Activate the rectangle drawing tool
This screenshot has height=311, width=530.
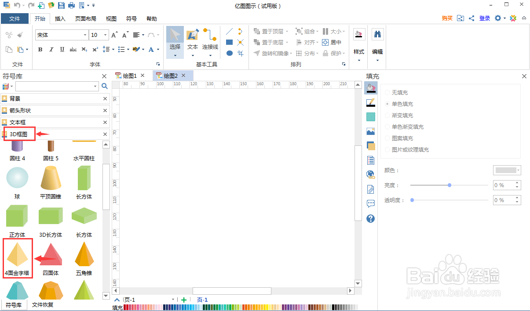click(x=229, y=42)
